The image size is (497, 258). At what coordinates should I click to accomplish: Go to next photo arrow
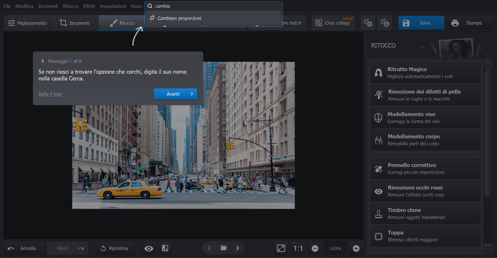(237, 248)
